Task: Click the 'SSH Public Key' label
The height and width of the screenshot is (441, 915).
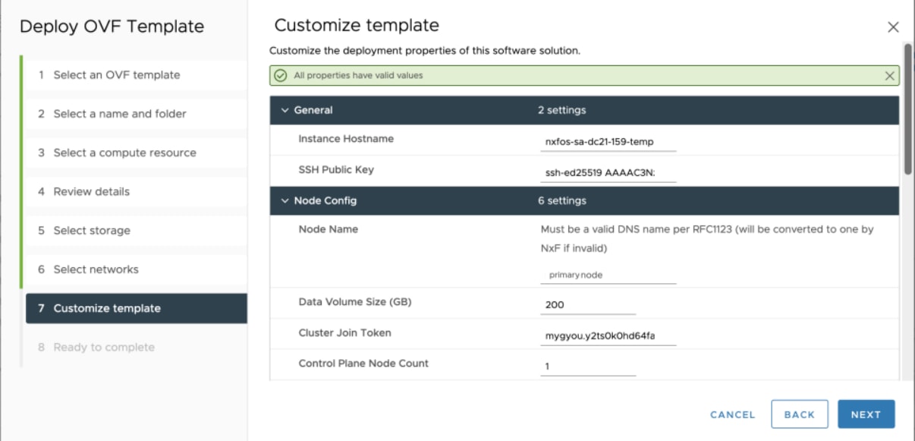Action: (x=336, y=169)
